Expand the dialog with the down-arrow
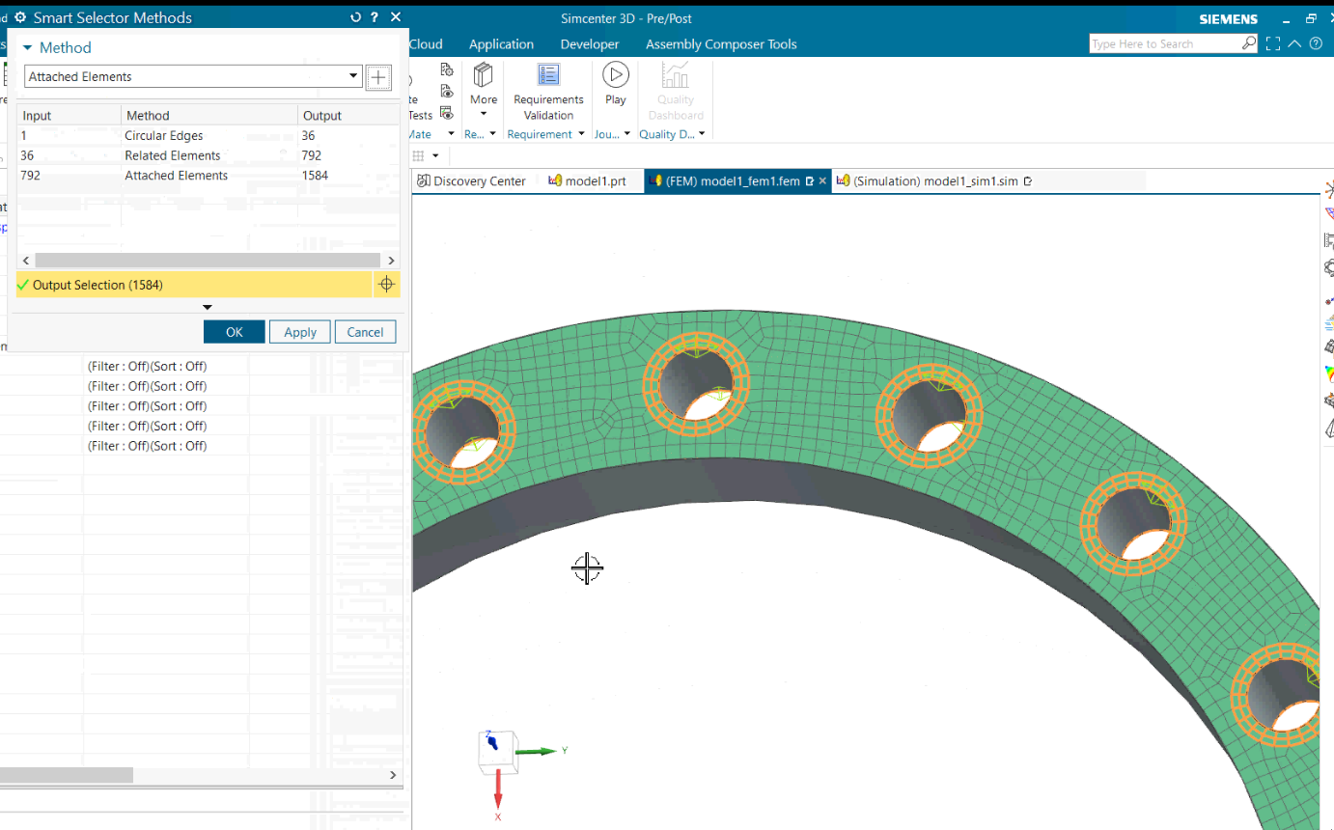The width and height of the screenshot is (1334, 830). (x=207, y=307)
